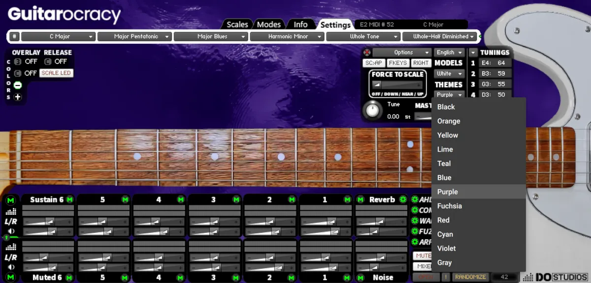
Task: Click the Tune knob
Action: click(373, 110)
